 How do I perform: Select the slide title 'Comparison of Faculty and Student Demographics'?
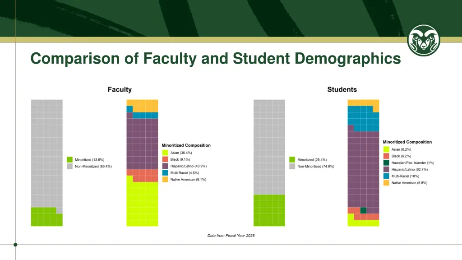[216, 58]
